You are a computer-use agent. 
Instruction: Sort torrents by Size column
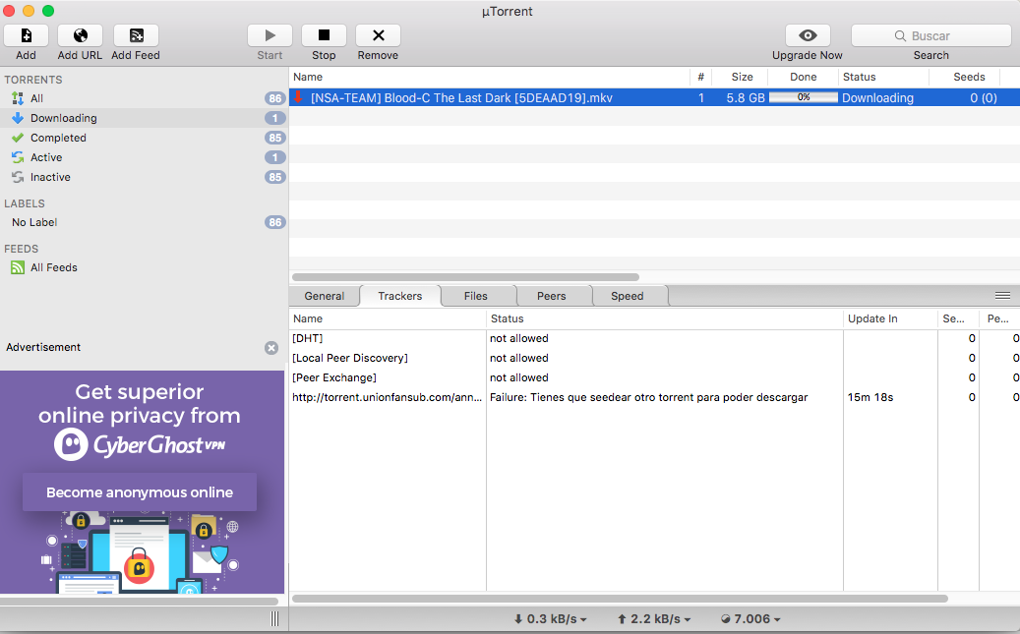pos(742,77)
